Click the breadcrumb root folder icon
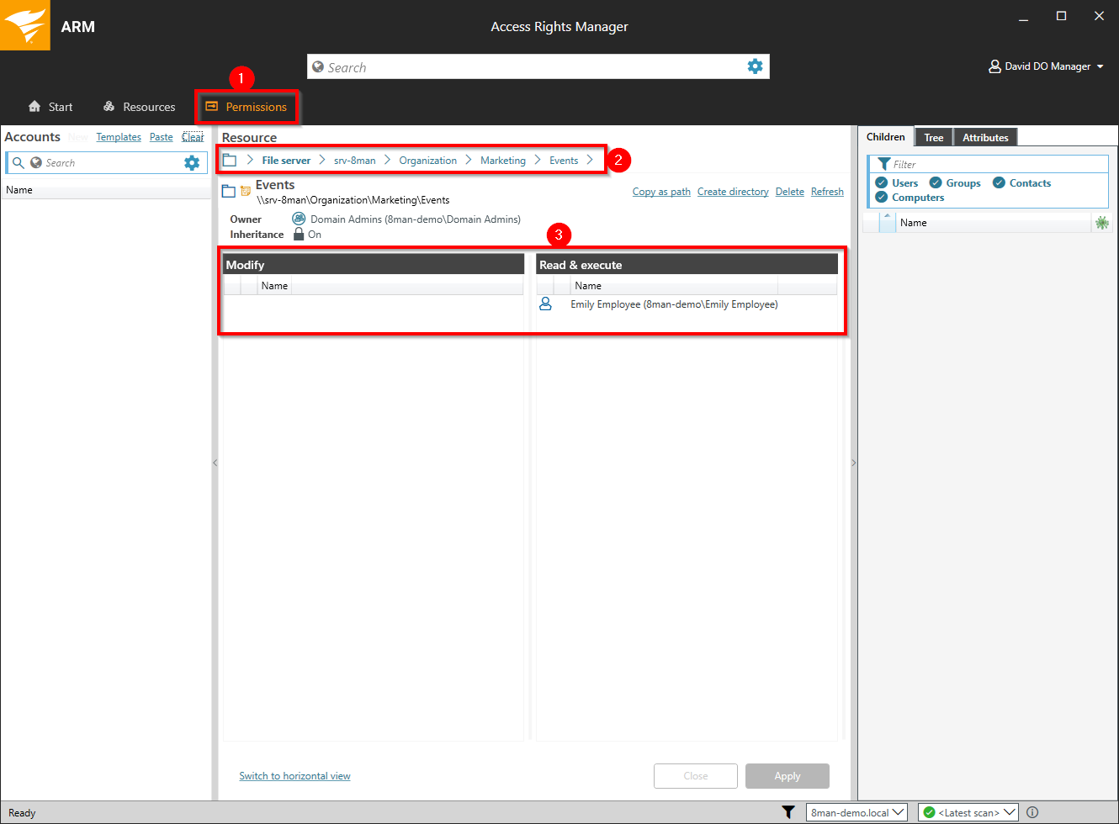 tap(230, 161)
